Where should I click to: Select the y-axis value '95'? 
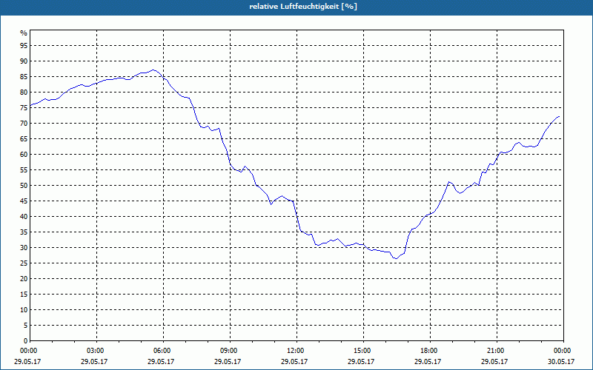[24, 46]
